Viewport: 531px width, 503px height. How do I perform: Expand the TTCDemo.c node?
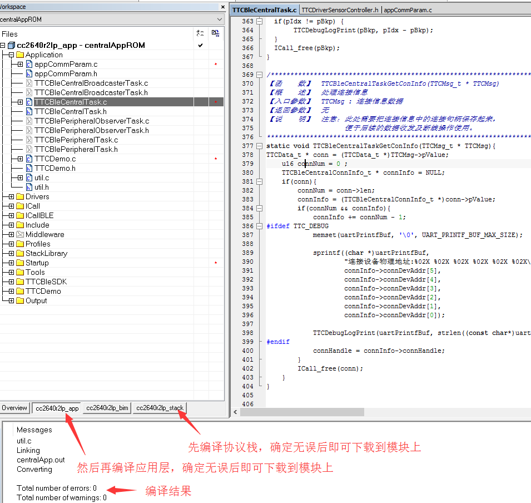click(21, 159)
